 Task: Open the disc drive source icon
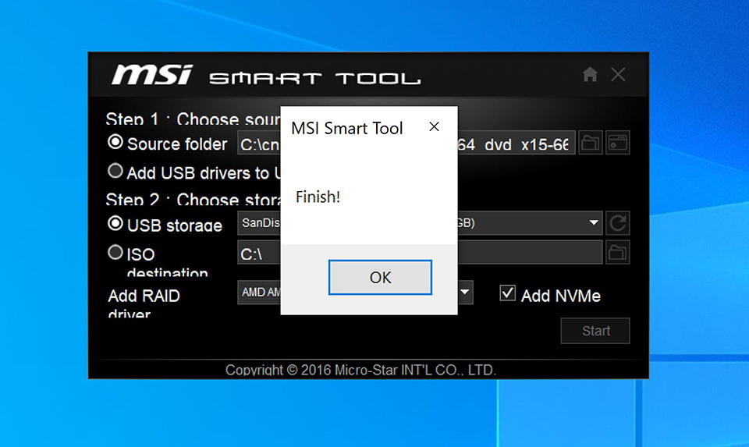[x=618, y=143]
